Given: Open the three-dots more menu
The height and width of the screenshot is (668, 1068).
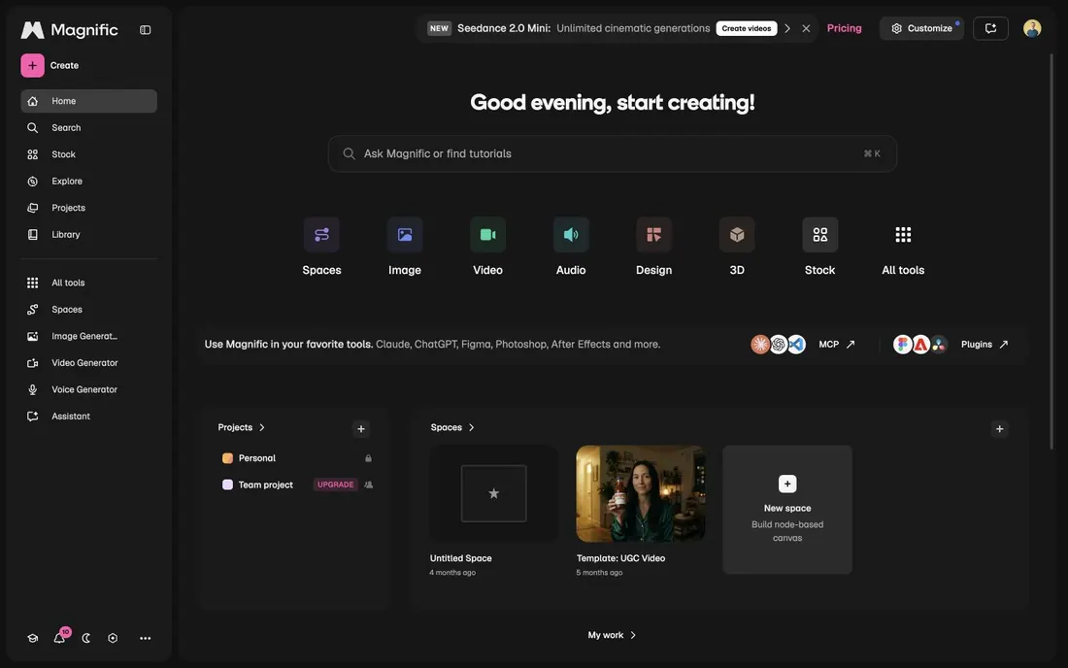Looking at the screenshot, I should point(145,638).
